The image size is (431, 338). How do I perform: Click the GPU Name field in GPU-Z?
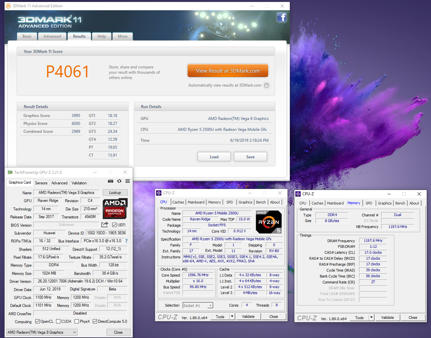[66, 193]
